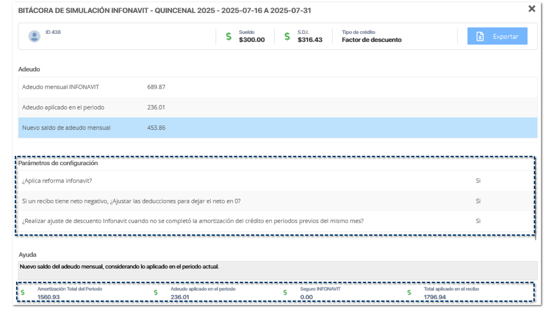Click the 1796.94 total applied amount

pyautogui.click(x=434, y=297)
